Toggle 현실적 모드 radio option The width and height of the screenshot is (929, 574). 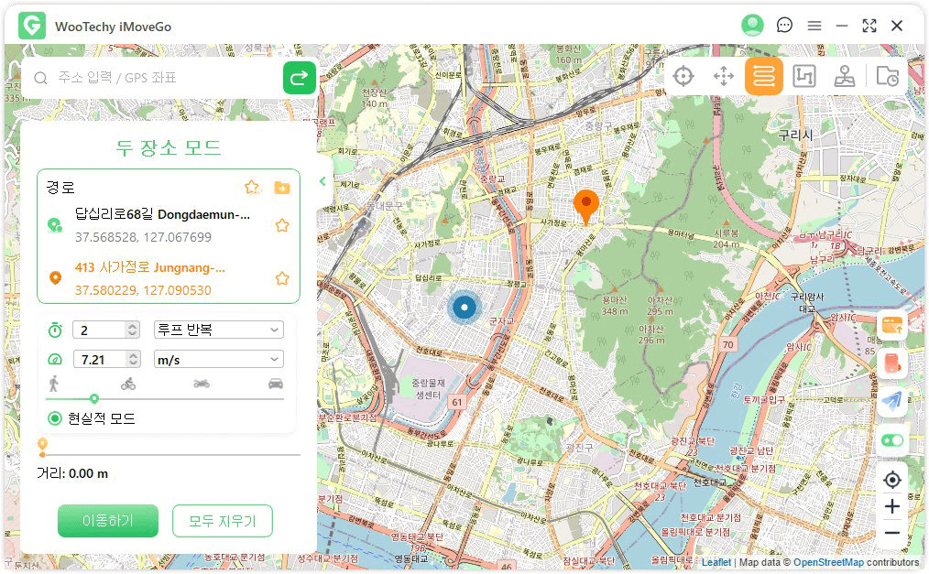tap(55, 418)
